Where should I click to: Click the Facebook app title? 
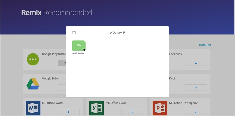(175, 54)
